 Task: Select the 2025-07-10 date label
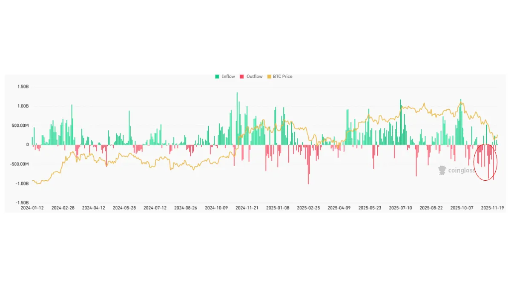point(401,208)
